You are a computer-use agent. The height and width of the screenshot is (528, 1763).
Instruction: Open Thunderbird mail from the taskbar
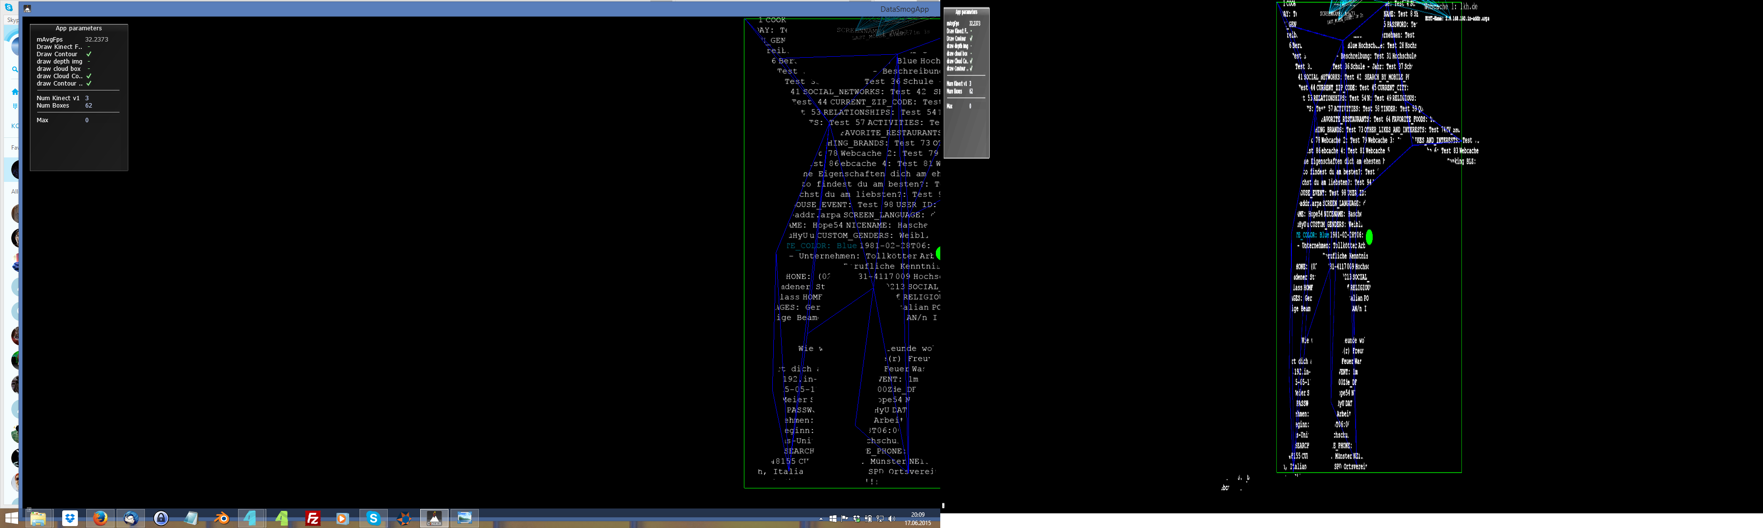click(130, 518)
